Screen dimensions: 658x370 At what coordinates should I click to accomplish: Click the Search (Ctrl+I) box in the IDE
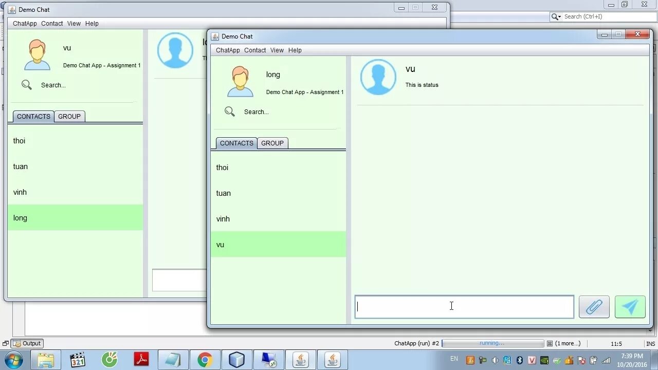pos(604,16)
